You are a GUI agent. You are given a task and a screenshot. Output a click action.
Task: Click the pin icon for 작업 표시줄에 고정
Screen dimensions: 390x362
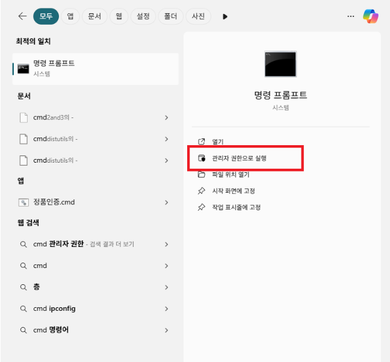[x=202, y=207]
